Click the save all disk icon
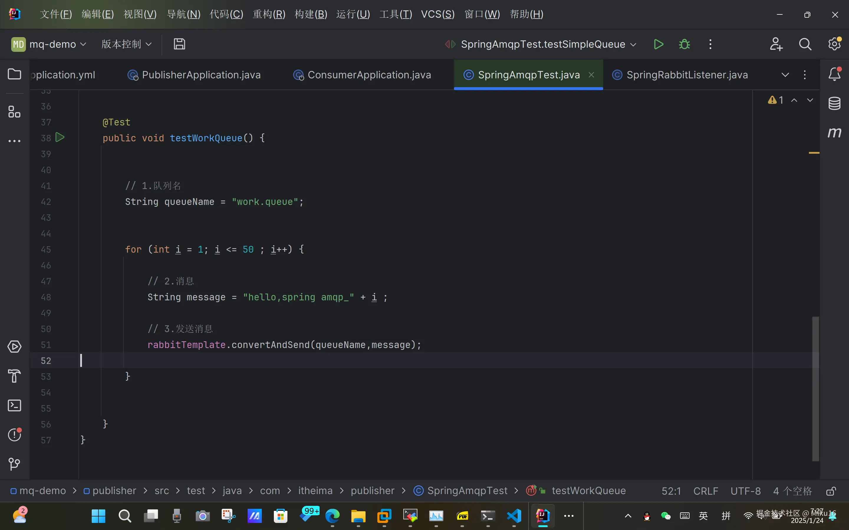Screen dimensions: 849x530 coord(179,44)
